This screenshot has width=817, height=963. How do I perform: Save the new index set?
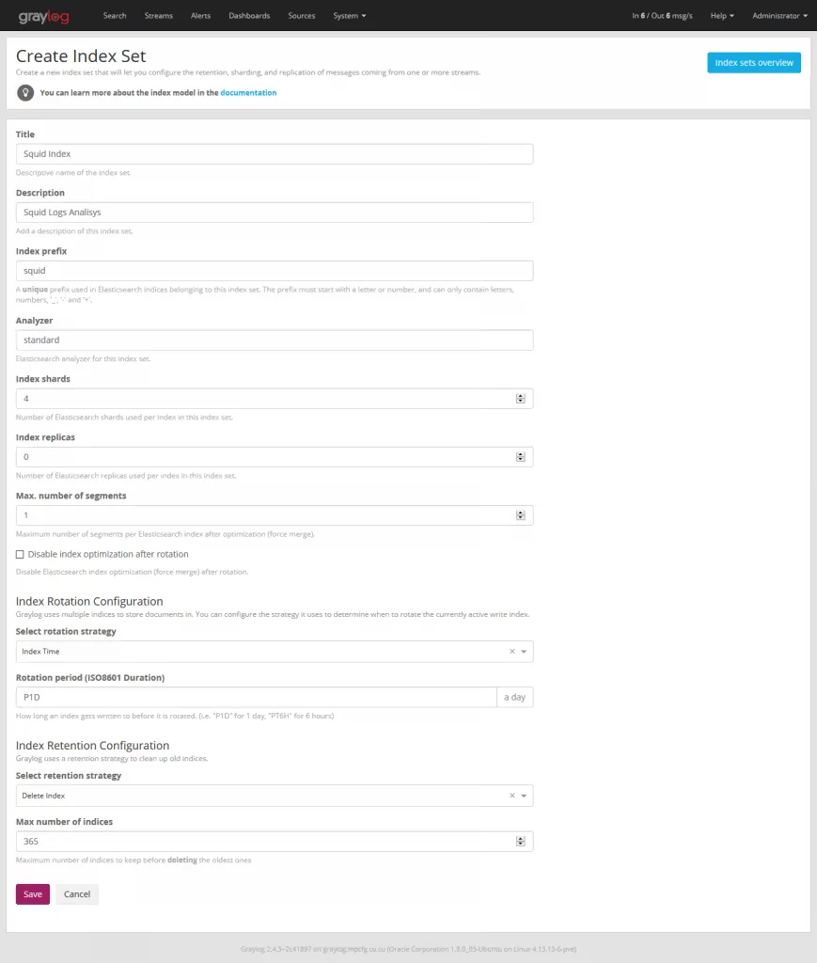(33, 894)
